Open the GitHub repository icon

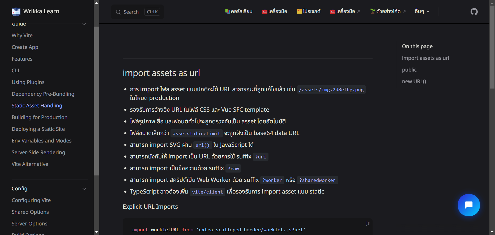tap(474, 12)
